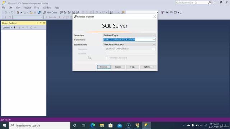Expand dialog with Options >> button

[x=148, y=67]
